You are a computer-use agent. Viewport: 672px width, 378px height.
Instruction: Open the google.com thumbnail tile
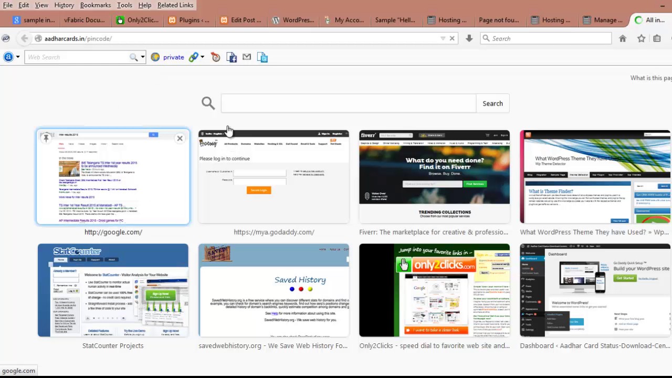pyautogui.click(x=113, y=177)
